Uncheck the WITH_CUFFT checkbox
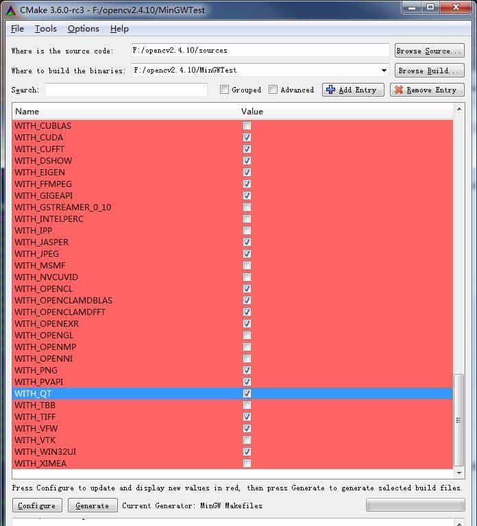The height and width of the screenshot is (526, 477). click(x=247, y=149)
